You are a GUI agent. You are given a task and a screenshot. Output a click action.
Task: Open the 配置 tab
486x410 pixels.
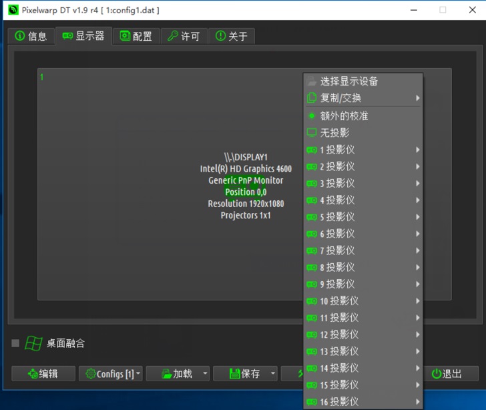coord(136,36)
